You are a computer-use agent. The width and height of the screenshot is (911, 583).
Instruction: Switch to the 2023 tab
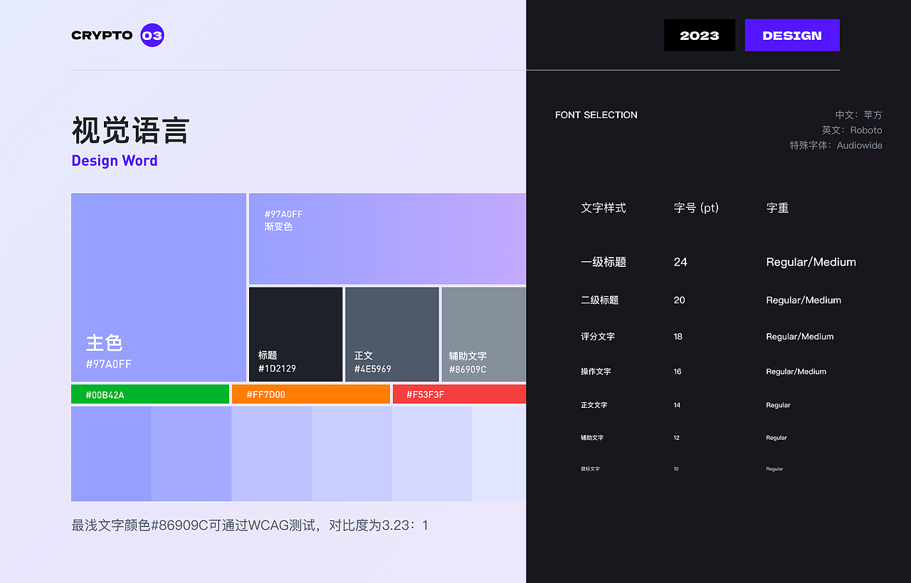click(699, 34)
